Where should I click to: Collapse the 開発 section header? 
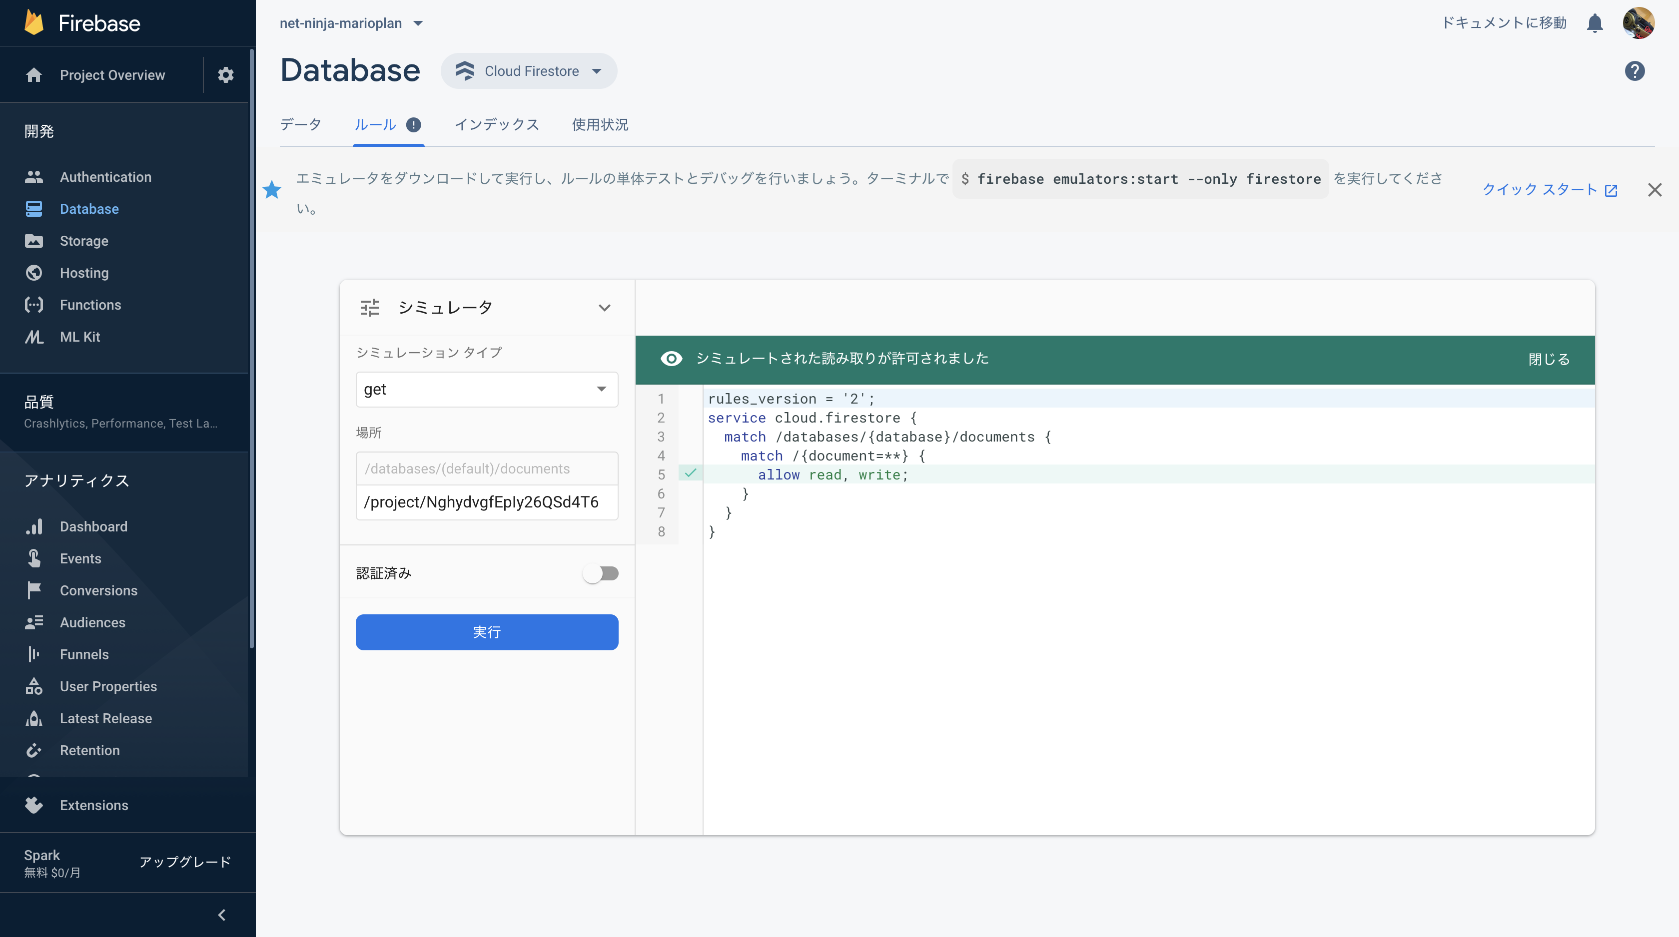pos(39,131)
